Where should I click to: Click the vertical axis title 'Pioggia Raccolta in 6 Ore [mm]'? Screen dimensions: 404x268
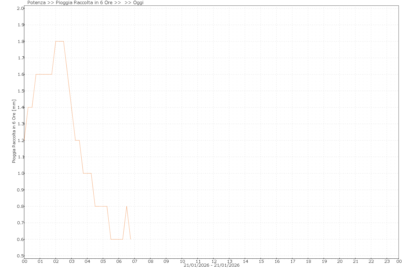pyautogui.click(x=14, y=131)
